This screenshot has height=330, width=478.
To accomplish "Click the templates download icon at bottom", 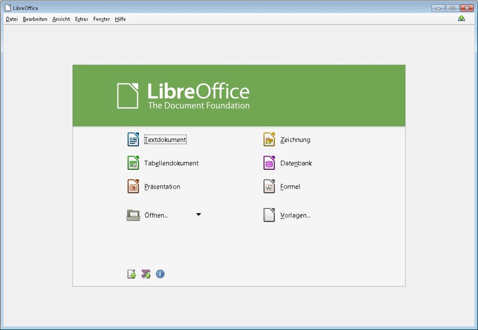I will (x=132, y=274).
